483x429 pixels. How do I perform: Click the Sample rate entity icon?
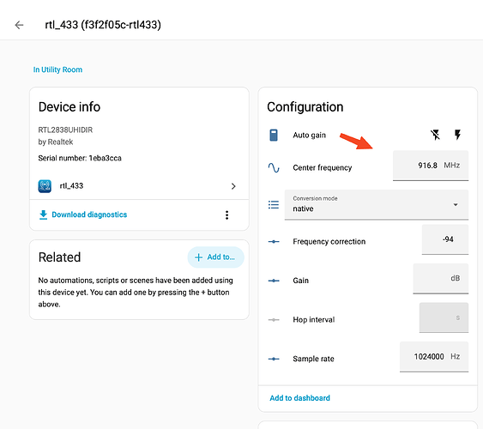click(x=274, y=359)
